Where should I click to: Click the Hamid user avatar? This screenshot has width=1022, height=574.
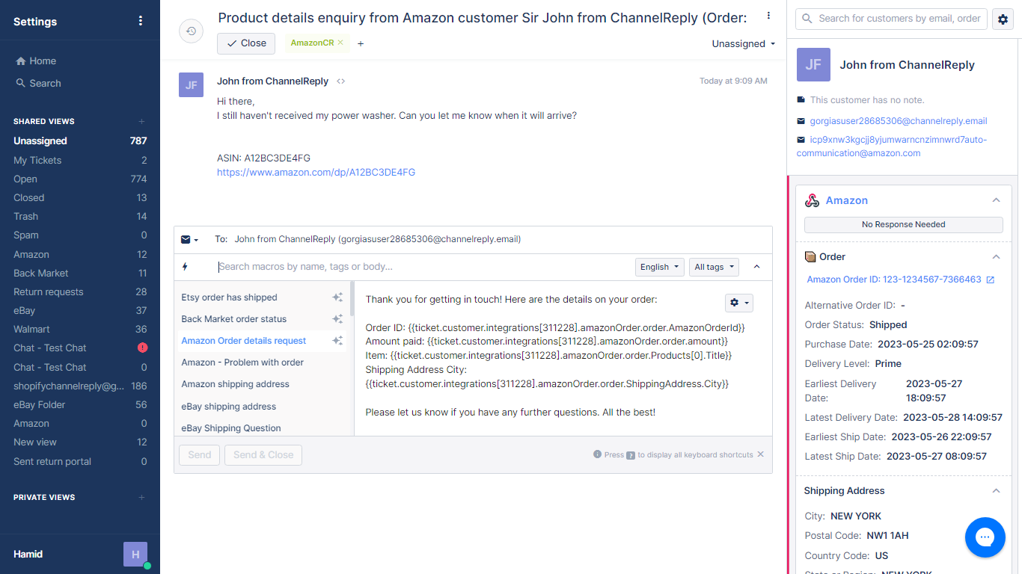pyautogui.click(x=135, y=555)
